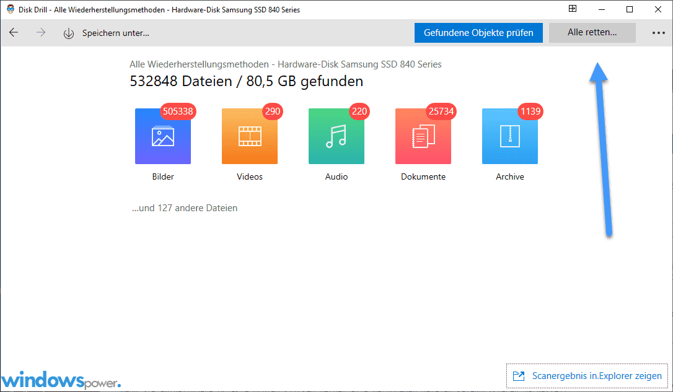Click the 505338 badge on Bilder
This screenshot has height=392, width=673.
[x=178, y=111]
